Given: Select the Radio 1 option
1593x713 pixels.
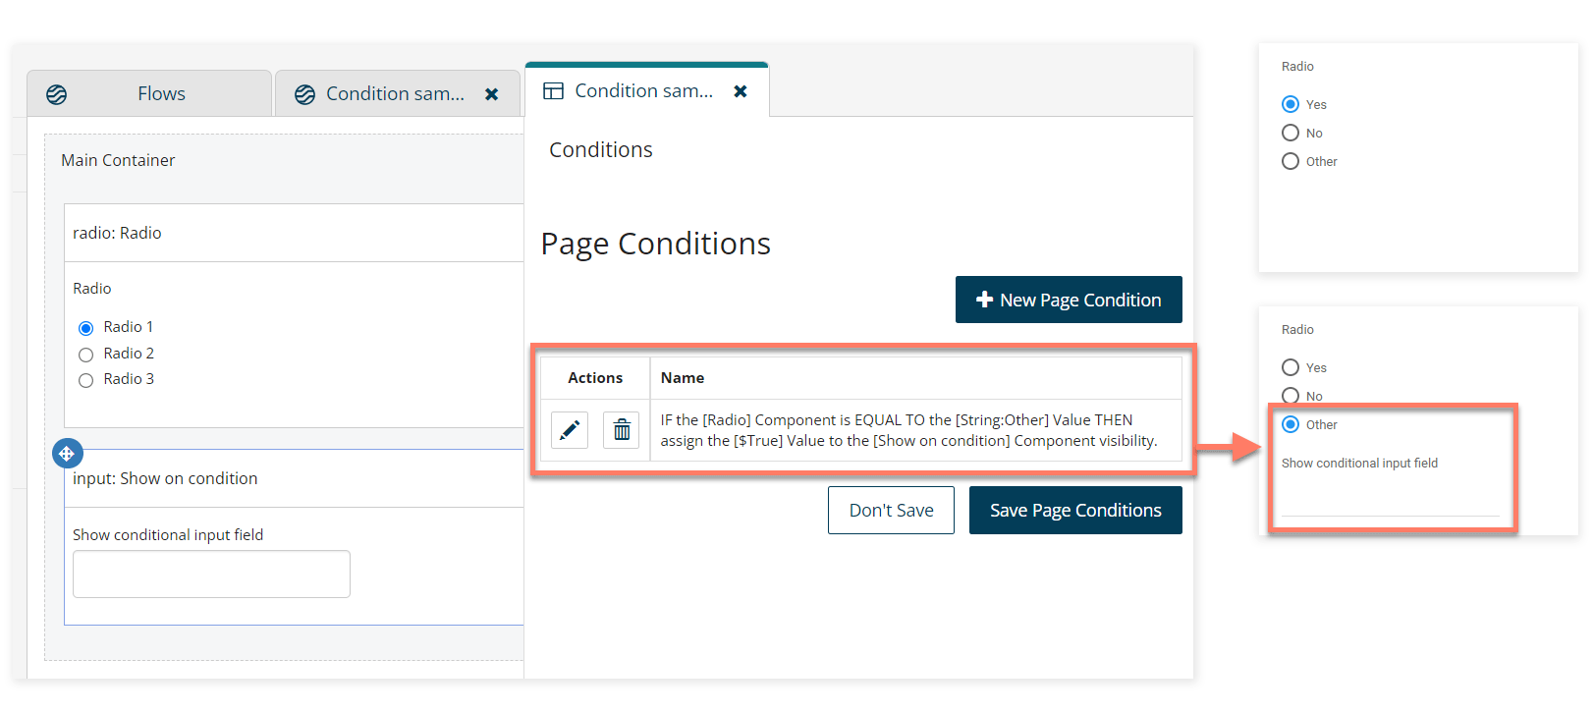Looking at the screenshot, I should tap(86, 328).
